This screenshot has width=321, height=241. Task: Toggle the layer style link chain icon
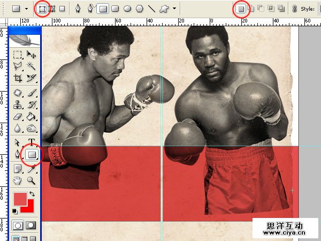click(294, 9)
